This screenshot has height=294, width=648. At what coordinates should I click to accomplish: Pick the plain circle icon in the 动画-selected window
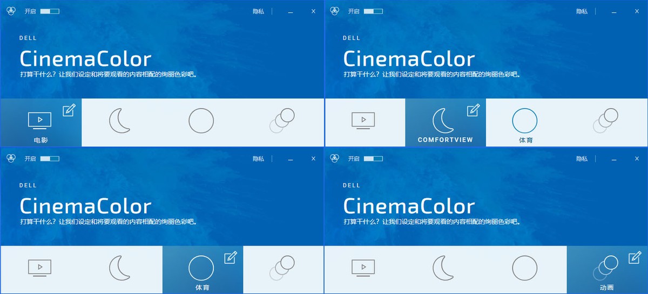[x=525, y=268]
